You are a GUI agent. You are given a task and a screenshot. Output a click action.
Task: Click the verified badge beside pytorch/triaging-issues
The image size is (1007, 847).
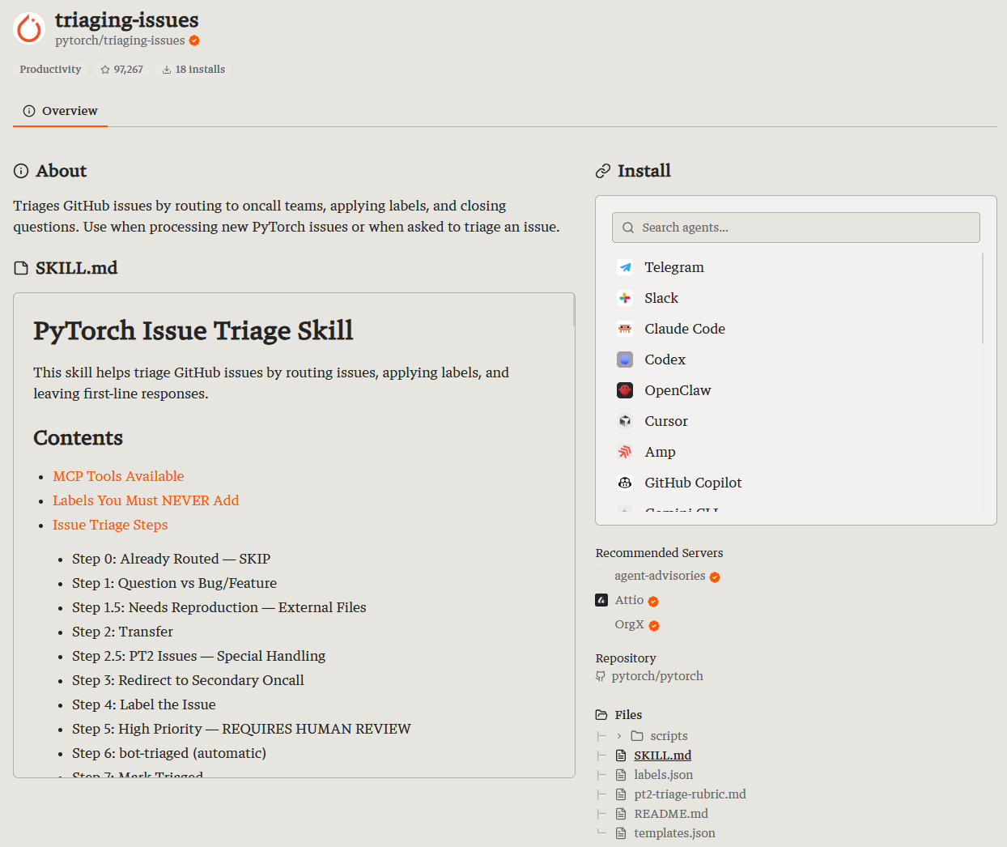[x=194, y=40]
